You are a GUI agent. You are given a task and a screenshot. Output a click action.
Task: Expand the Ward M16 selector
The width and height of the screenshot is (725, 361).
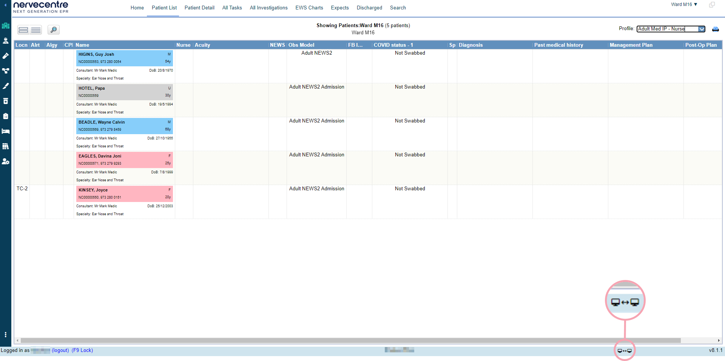point(684,5)
